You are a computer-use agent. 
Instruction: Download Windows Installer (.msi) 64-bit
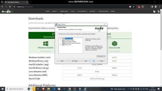(114, 57)
